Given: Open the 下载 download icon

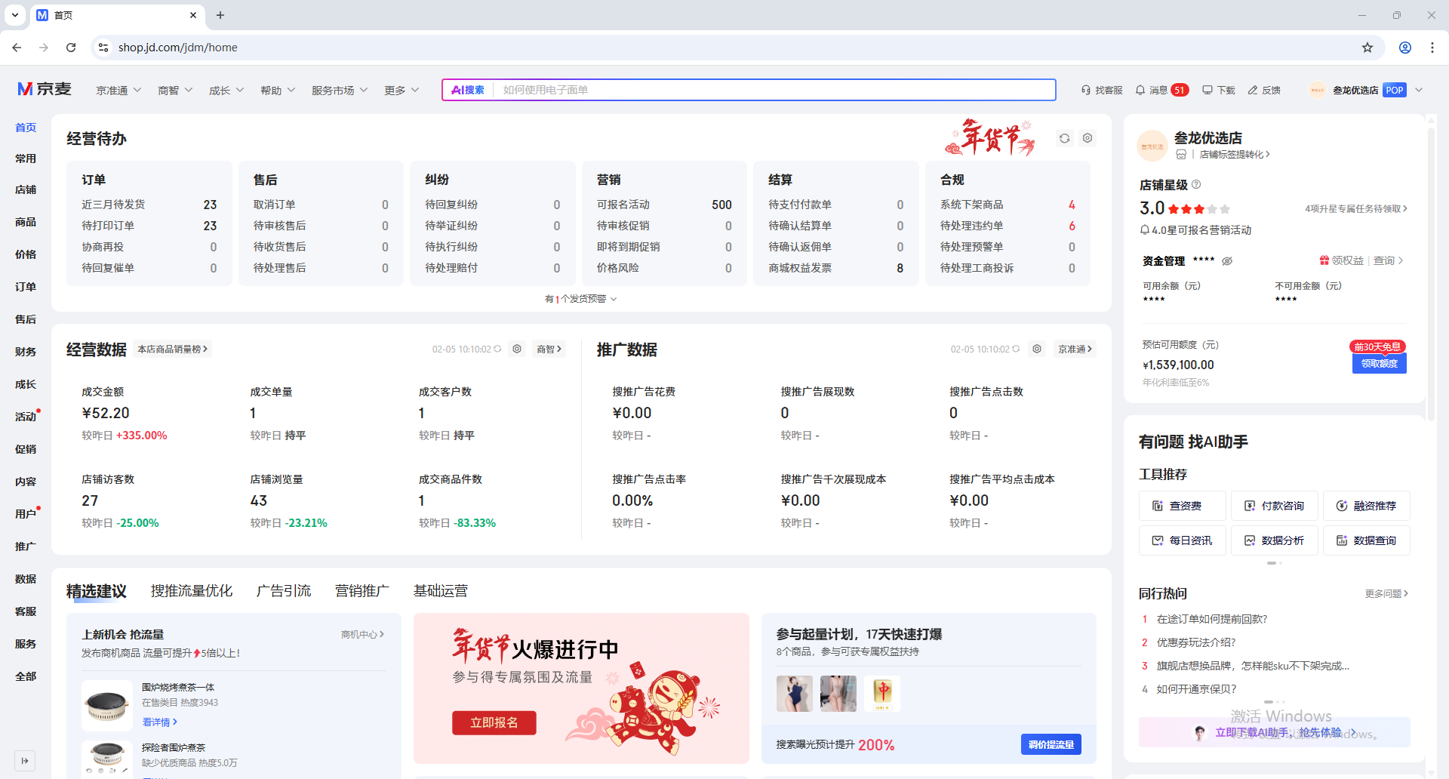Looking at the screenshot, I should [x=1207, y=90].
